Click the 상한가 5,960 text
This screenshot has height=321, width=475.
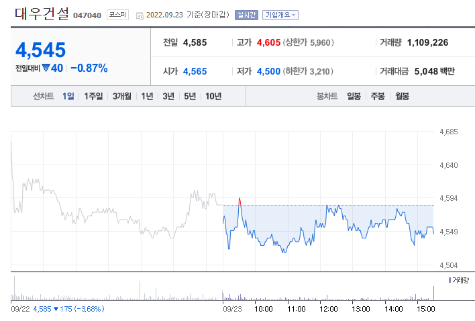point(309,43)
